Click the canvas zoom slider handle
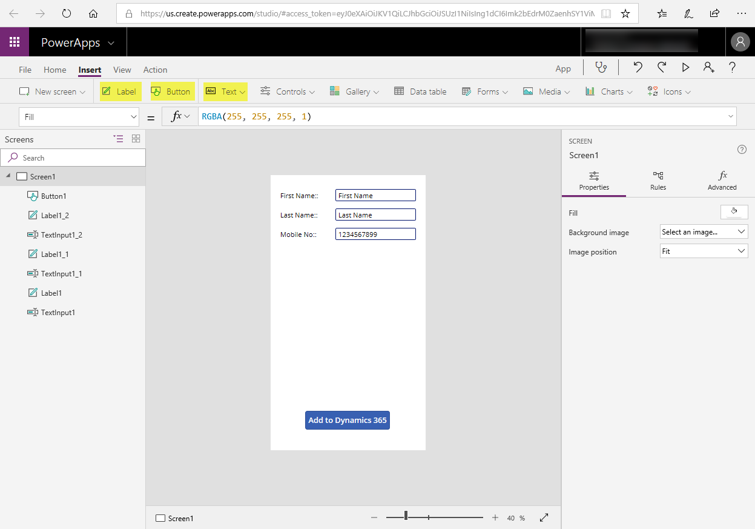 (406, 516)
